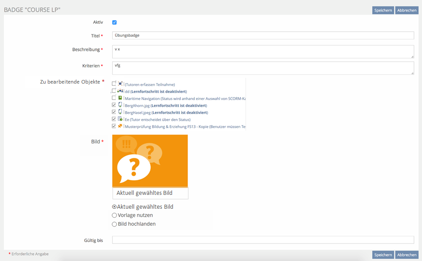
Task: Uncheck the BergAhorn.jpg checkbox
Action: (114, 105)
